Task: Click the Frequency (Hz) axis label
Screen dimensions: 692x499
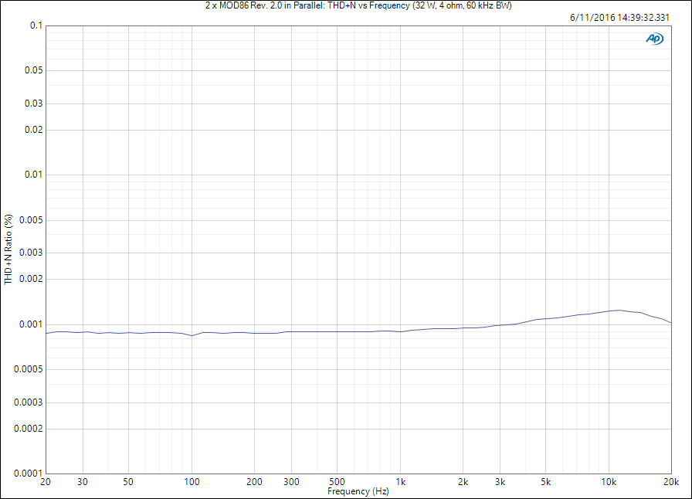Action: pos(358,491)
